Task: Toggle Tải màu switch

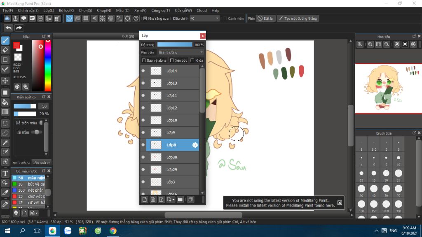Action: click(36, 132)
